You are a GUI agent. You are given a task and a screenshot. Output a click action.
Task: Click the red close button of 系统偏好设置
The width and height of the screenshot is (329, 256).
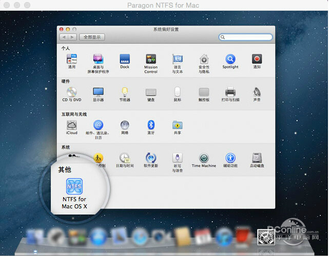pos(61,29)
